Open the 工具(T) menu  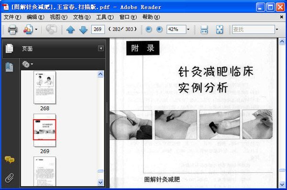(x=105, y=17)
